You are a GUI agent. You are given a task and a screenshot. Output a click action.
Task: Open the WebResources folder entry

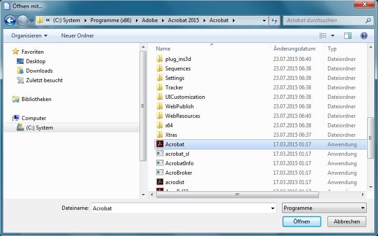click(182, 116)
